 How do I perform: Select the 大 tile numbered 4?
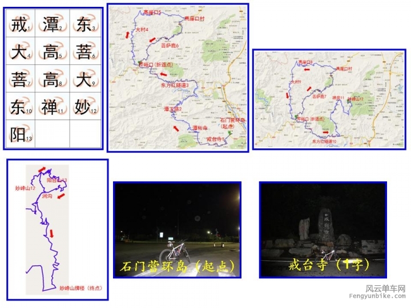click(21, 52)
